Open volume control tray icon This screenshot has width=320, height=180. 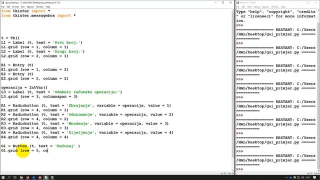click(302, 177)
